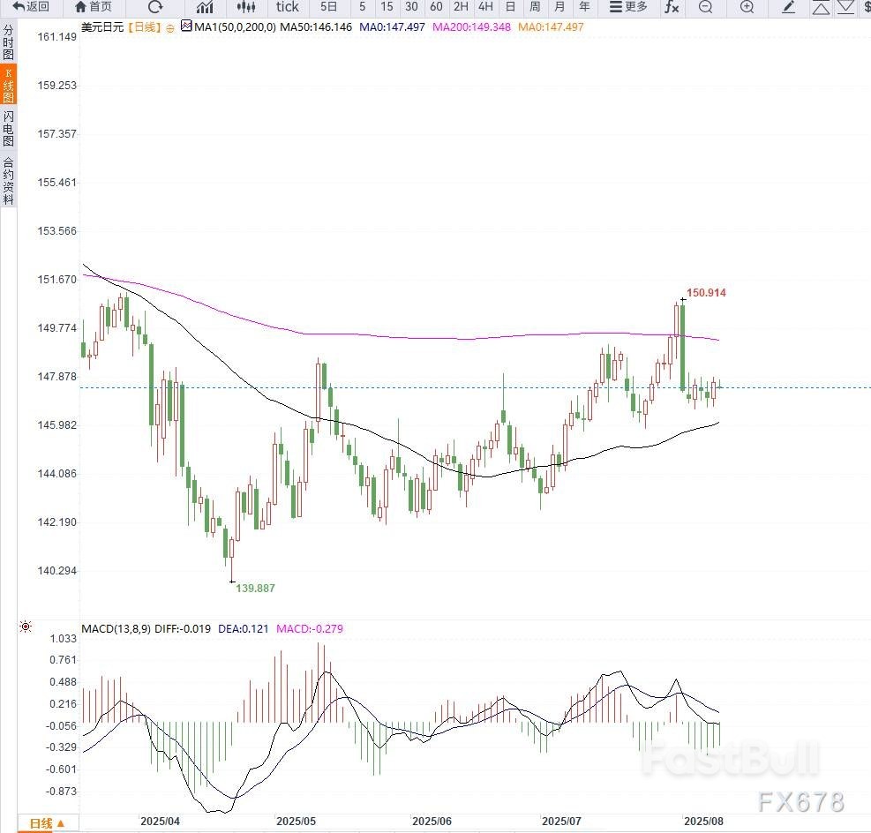Toggle the MA1 indicator envelope icon
Viewport: 871px width, 833px height.
click(185, 26)
